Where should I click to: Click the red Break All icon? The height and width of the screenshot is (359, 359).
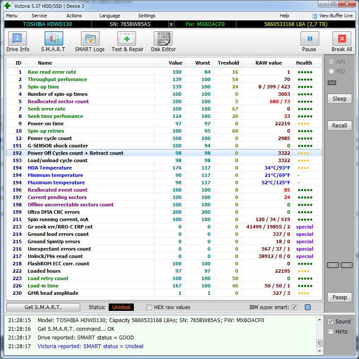[x=342, y=39]
